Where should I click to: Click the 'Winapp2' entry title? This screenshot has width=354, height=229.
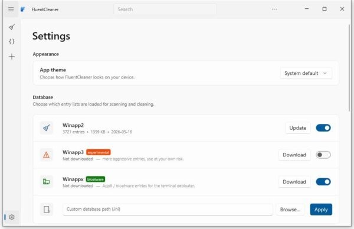point(73,125)
